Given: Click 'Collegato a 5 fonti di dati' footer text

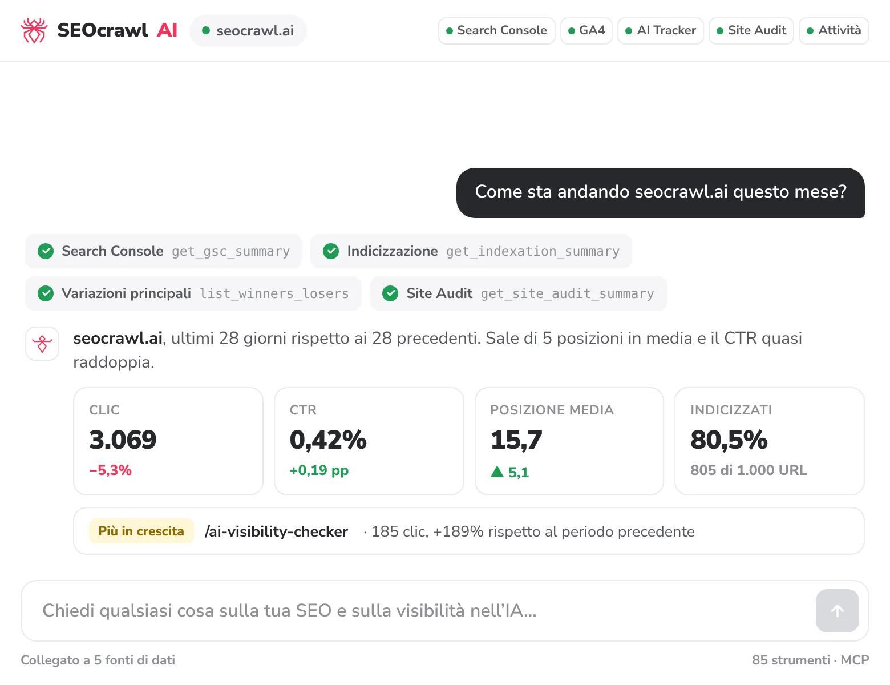Looking at the screenshot, I should (98, 660).
